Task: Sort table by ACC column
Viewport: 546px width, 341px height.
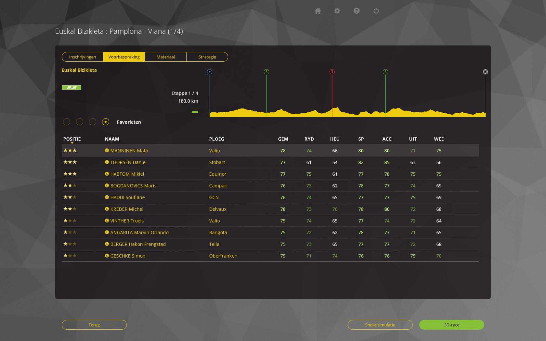Action: (387, 139)
